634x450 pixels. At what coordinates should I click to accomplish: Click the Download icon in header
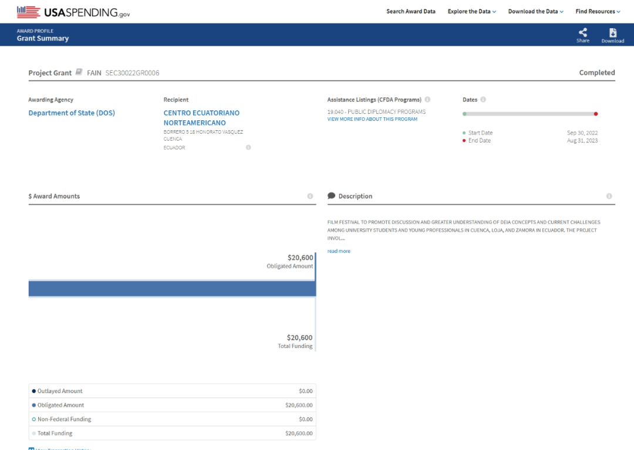click(x=612, y=33)
